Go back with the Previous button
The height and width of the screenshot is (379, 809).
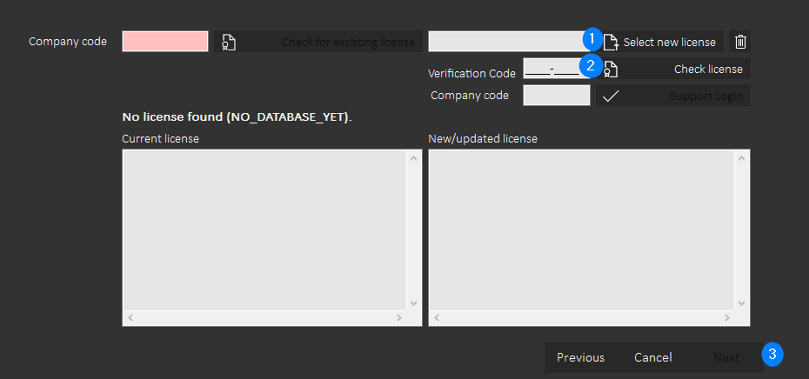(x=580, y=357)
